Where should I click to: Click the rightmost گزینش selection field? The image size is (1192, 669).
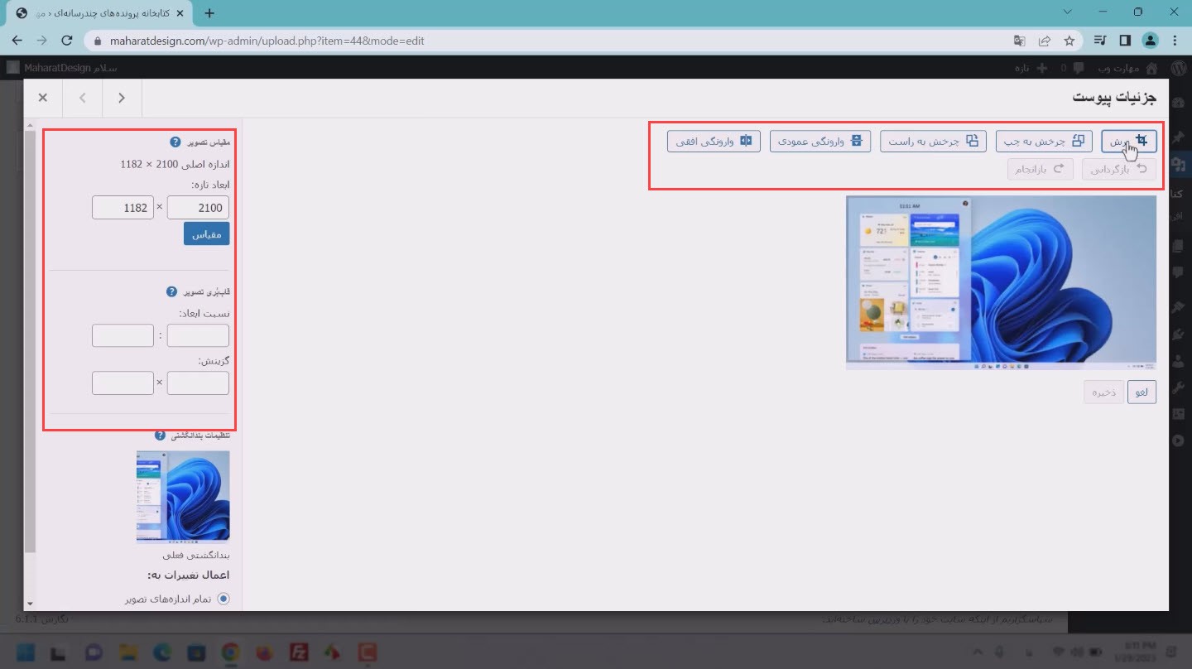(198, 383)
